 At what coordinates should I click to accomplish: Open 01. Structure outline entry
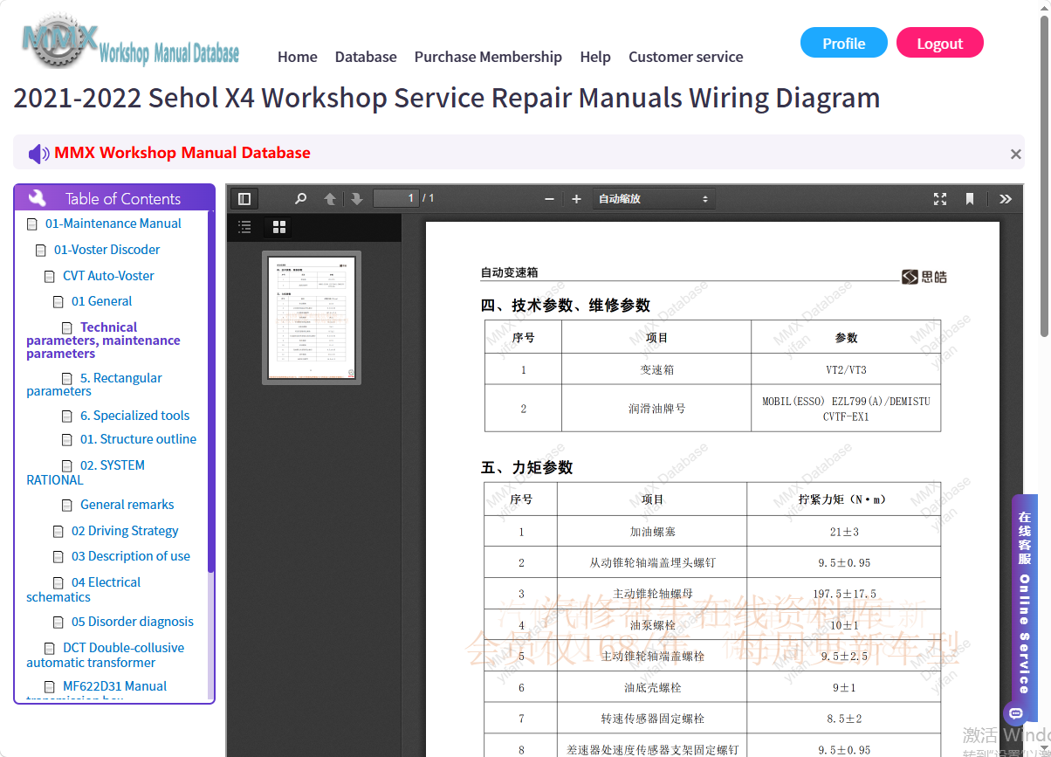[139, 439]
